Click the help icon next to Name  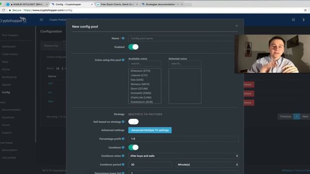123,38
